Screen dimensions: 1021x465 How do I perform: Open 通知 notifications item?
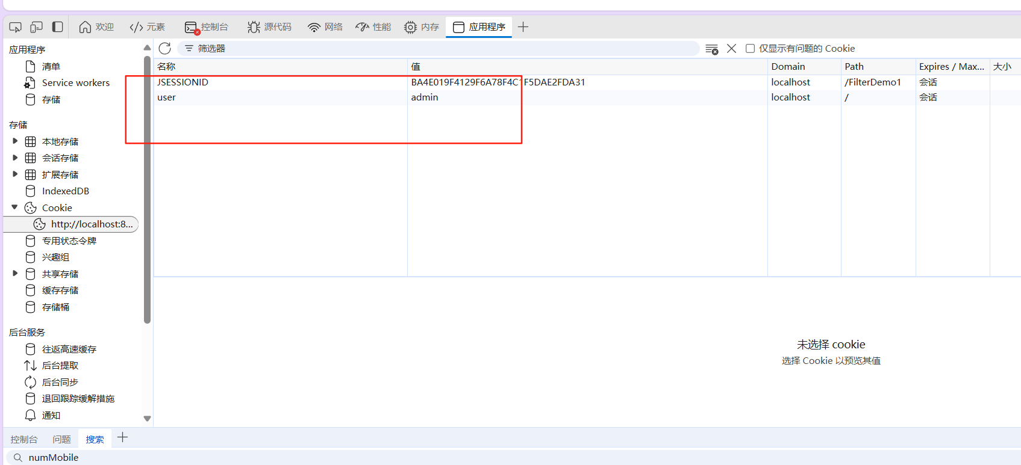click(x=51, y=415)
